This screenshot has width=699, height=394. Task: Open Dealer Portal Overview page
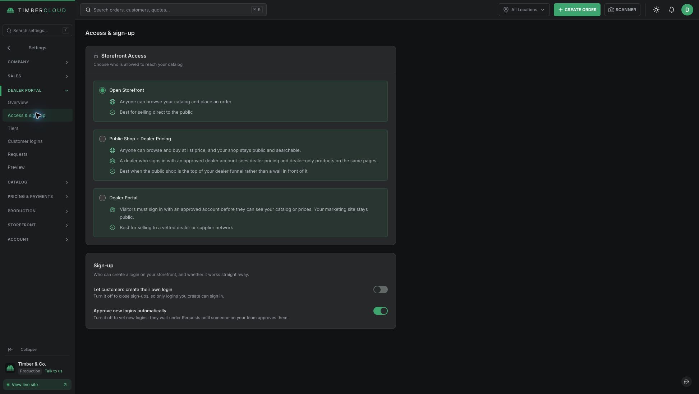pos(37,103)
